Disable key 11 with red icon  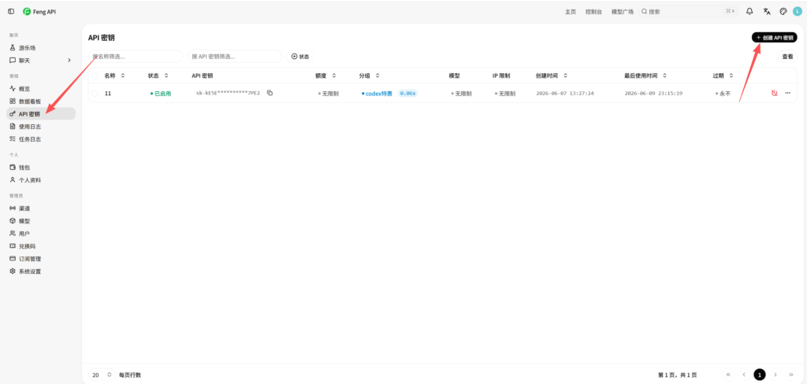click(x=774, y=93)
